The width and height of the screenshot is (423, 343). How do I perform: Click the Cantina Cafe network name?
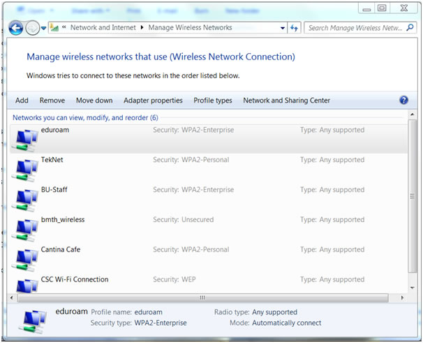61,249
